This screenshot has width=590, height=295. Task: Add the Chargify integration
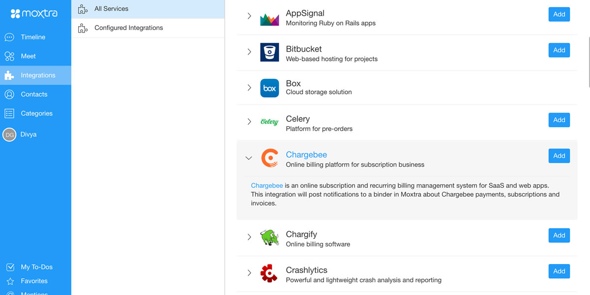pos(559,236)
